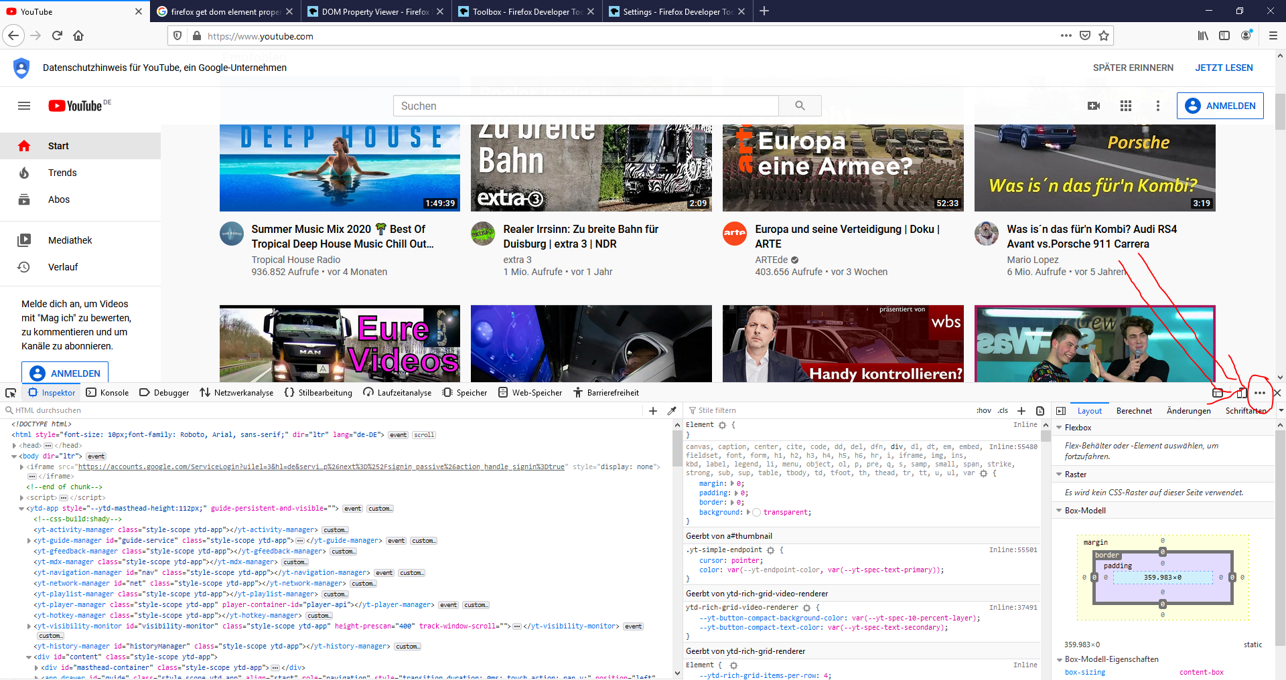
Task: Select Trends in the sidebar
Action: (80, 173)
